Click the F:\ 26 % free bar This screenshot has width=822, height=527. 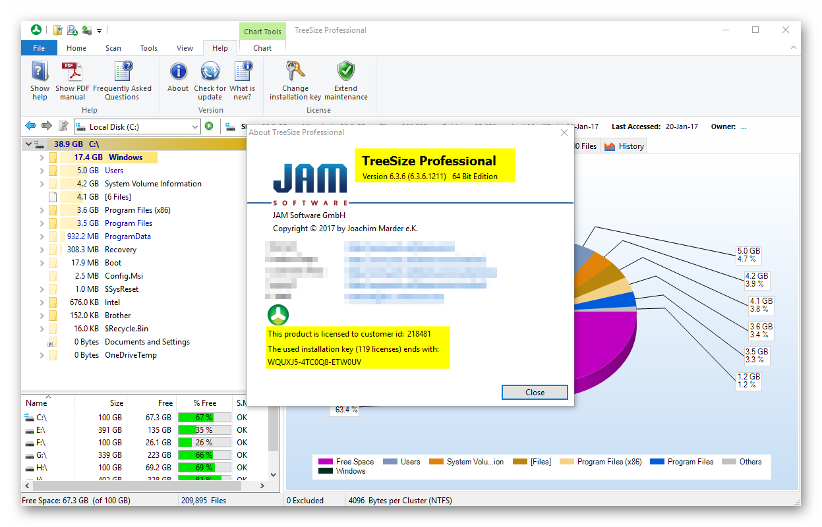click(x=204, y=442)
